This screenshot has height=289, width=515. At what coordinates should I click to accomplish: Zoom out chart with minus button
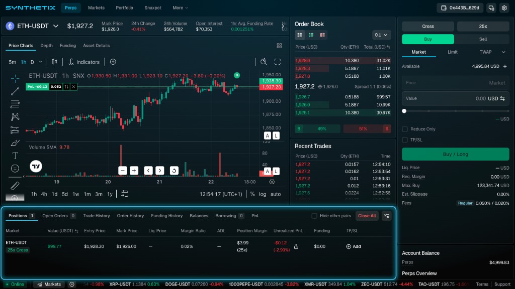[x=123, y=171]
